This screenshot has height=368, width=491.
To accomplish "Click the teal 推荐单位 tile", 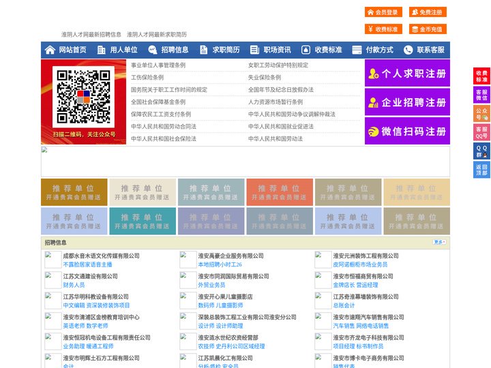I will [x=143, y=221].
